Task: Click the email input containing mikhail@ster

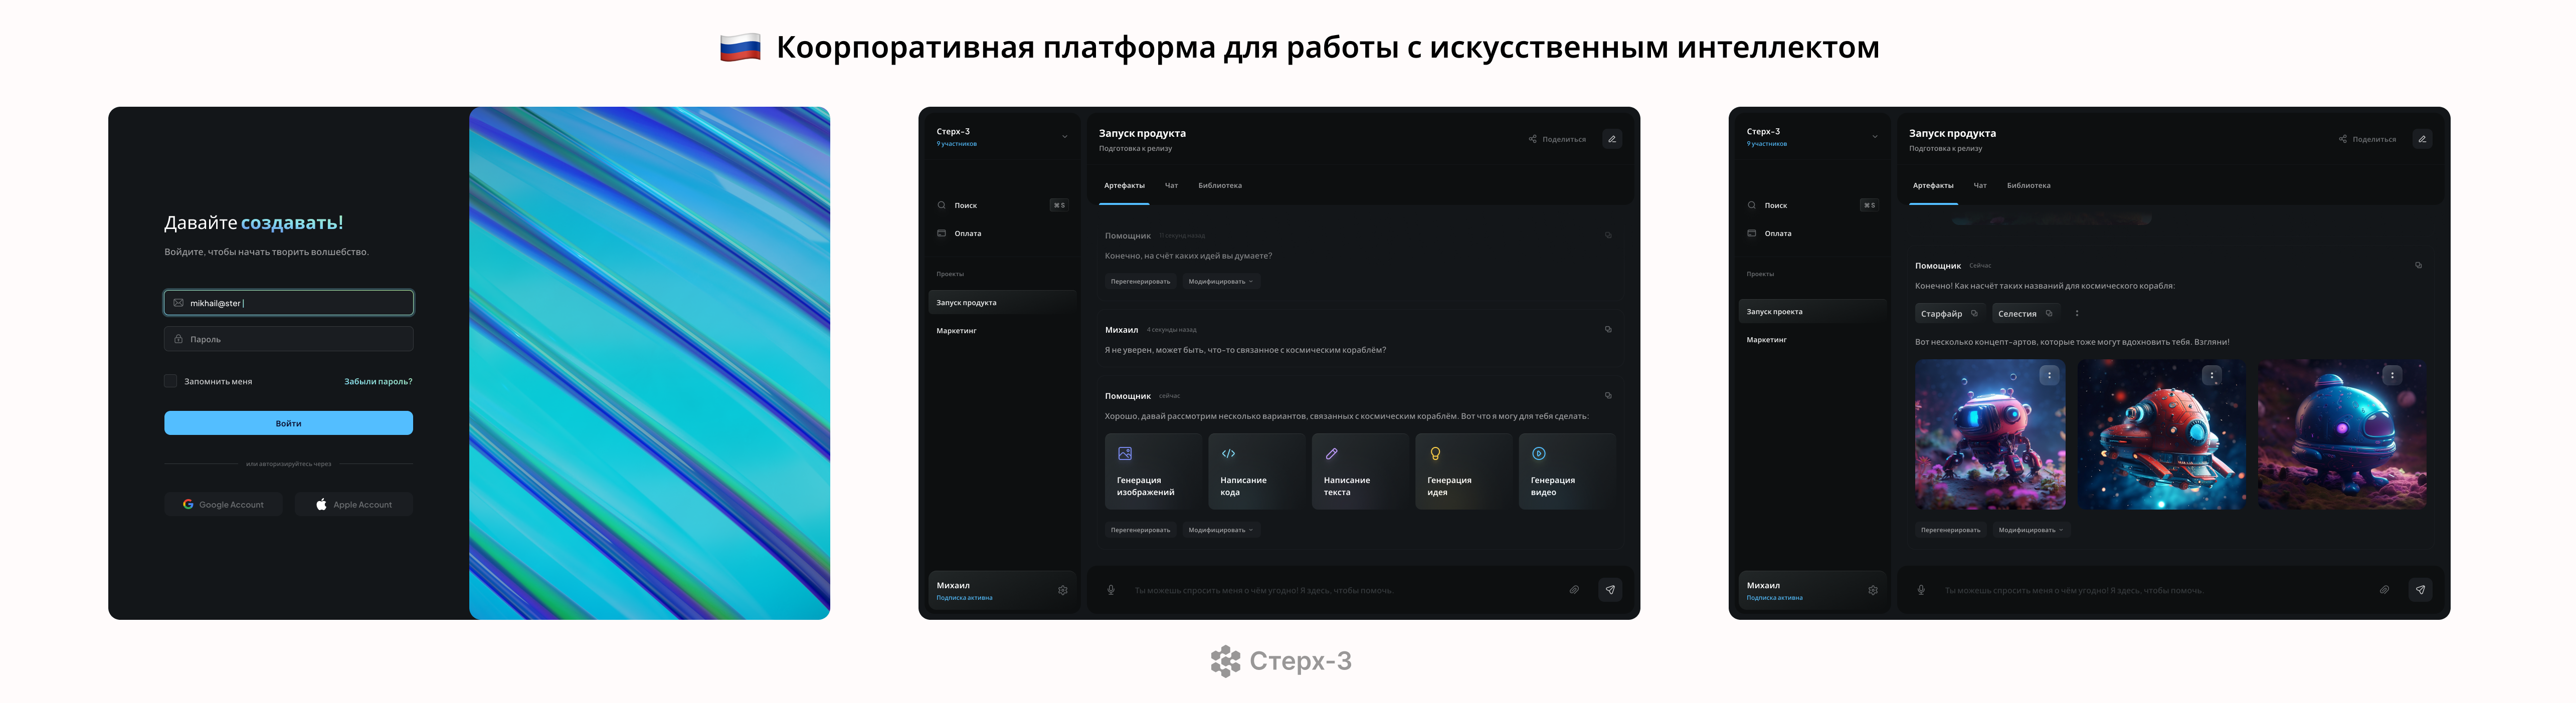Action: point(288,302)
